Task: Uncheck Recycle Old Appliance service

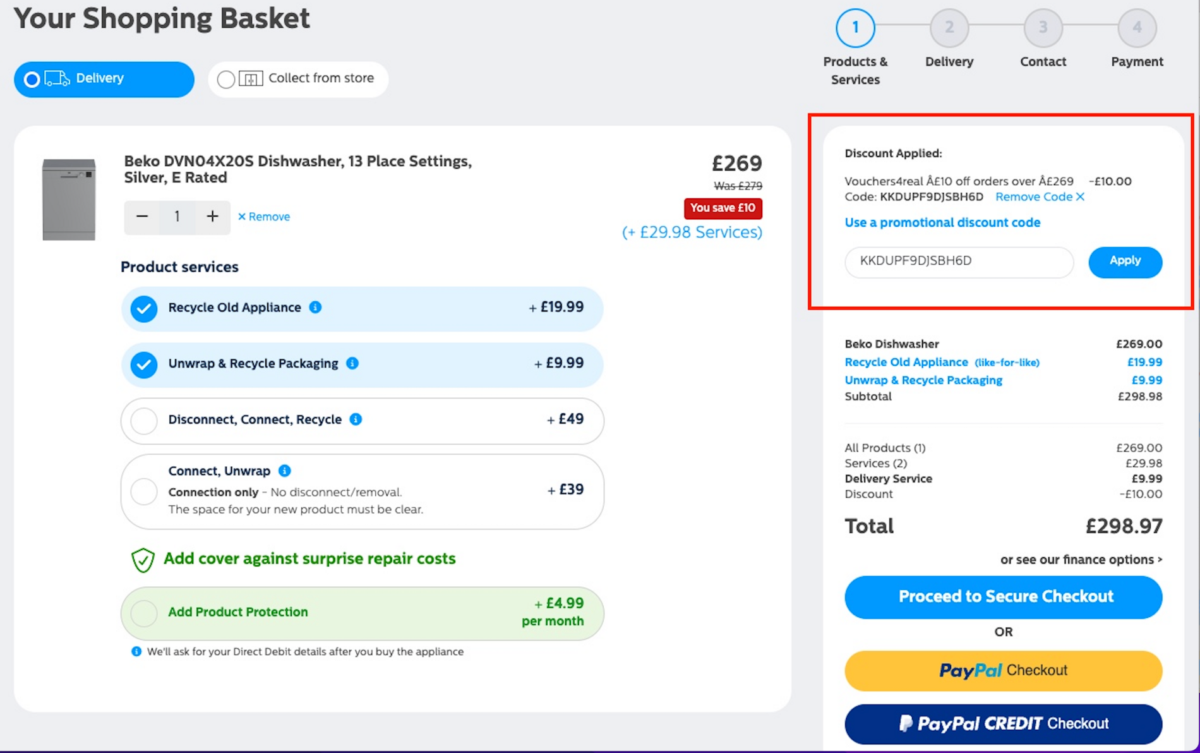Action: [x=144, y=308]
